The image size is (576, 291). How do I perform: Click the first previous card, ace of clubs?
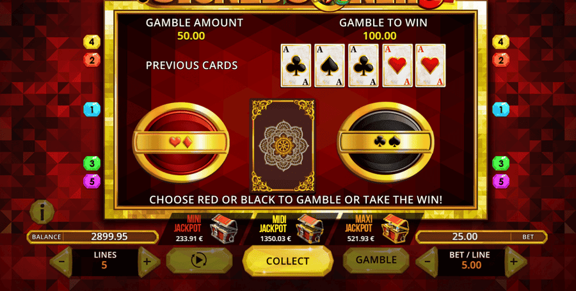point(296,66)
